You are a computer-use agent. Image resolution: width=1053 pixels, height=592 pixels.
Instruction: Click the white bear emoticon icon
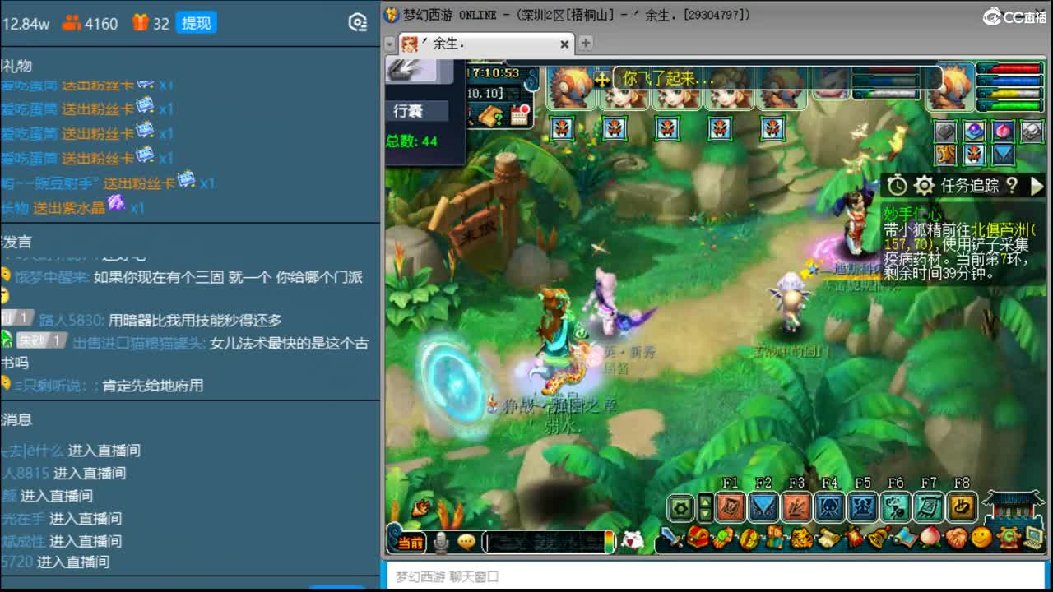(632, 541)
